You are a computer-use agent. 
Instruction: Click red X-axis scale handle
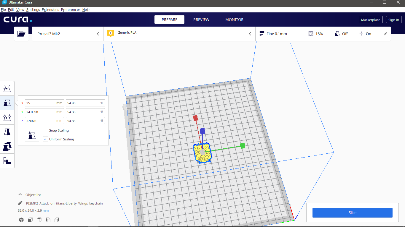point(195,118)
